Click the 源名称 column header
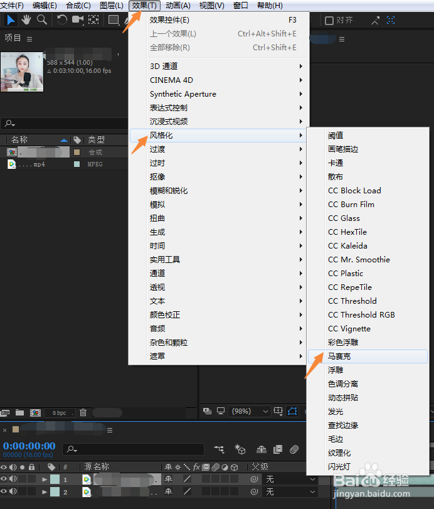 [x=97, y=467]
